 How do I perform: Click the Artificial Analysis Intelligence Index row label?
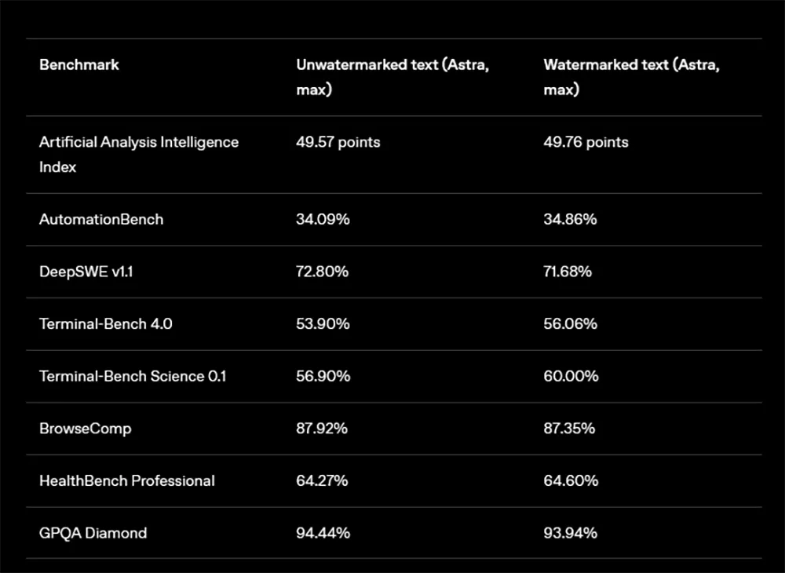tap(139, 155)
